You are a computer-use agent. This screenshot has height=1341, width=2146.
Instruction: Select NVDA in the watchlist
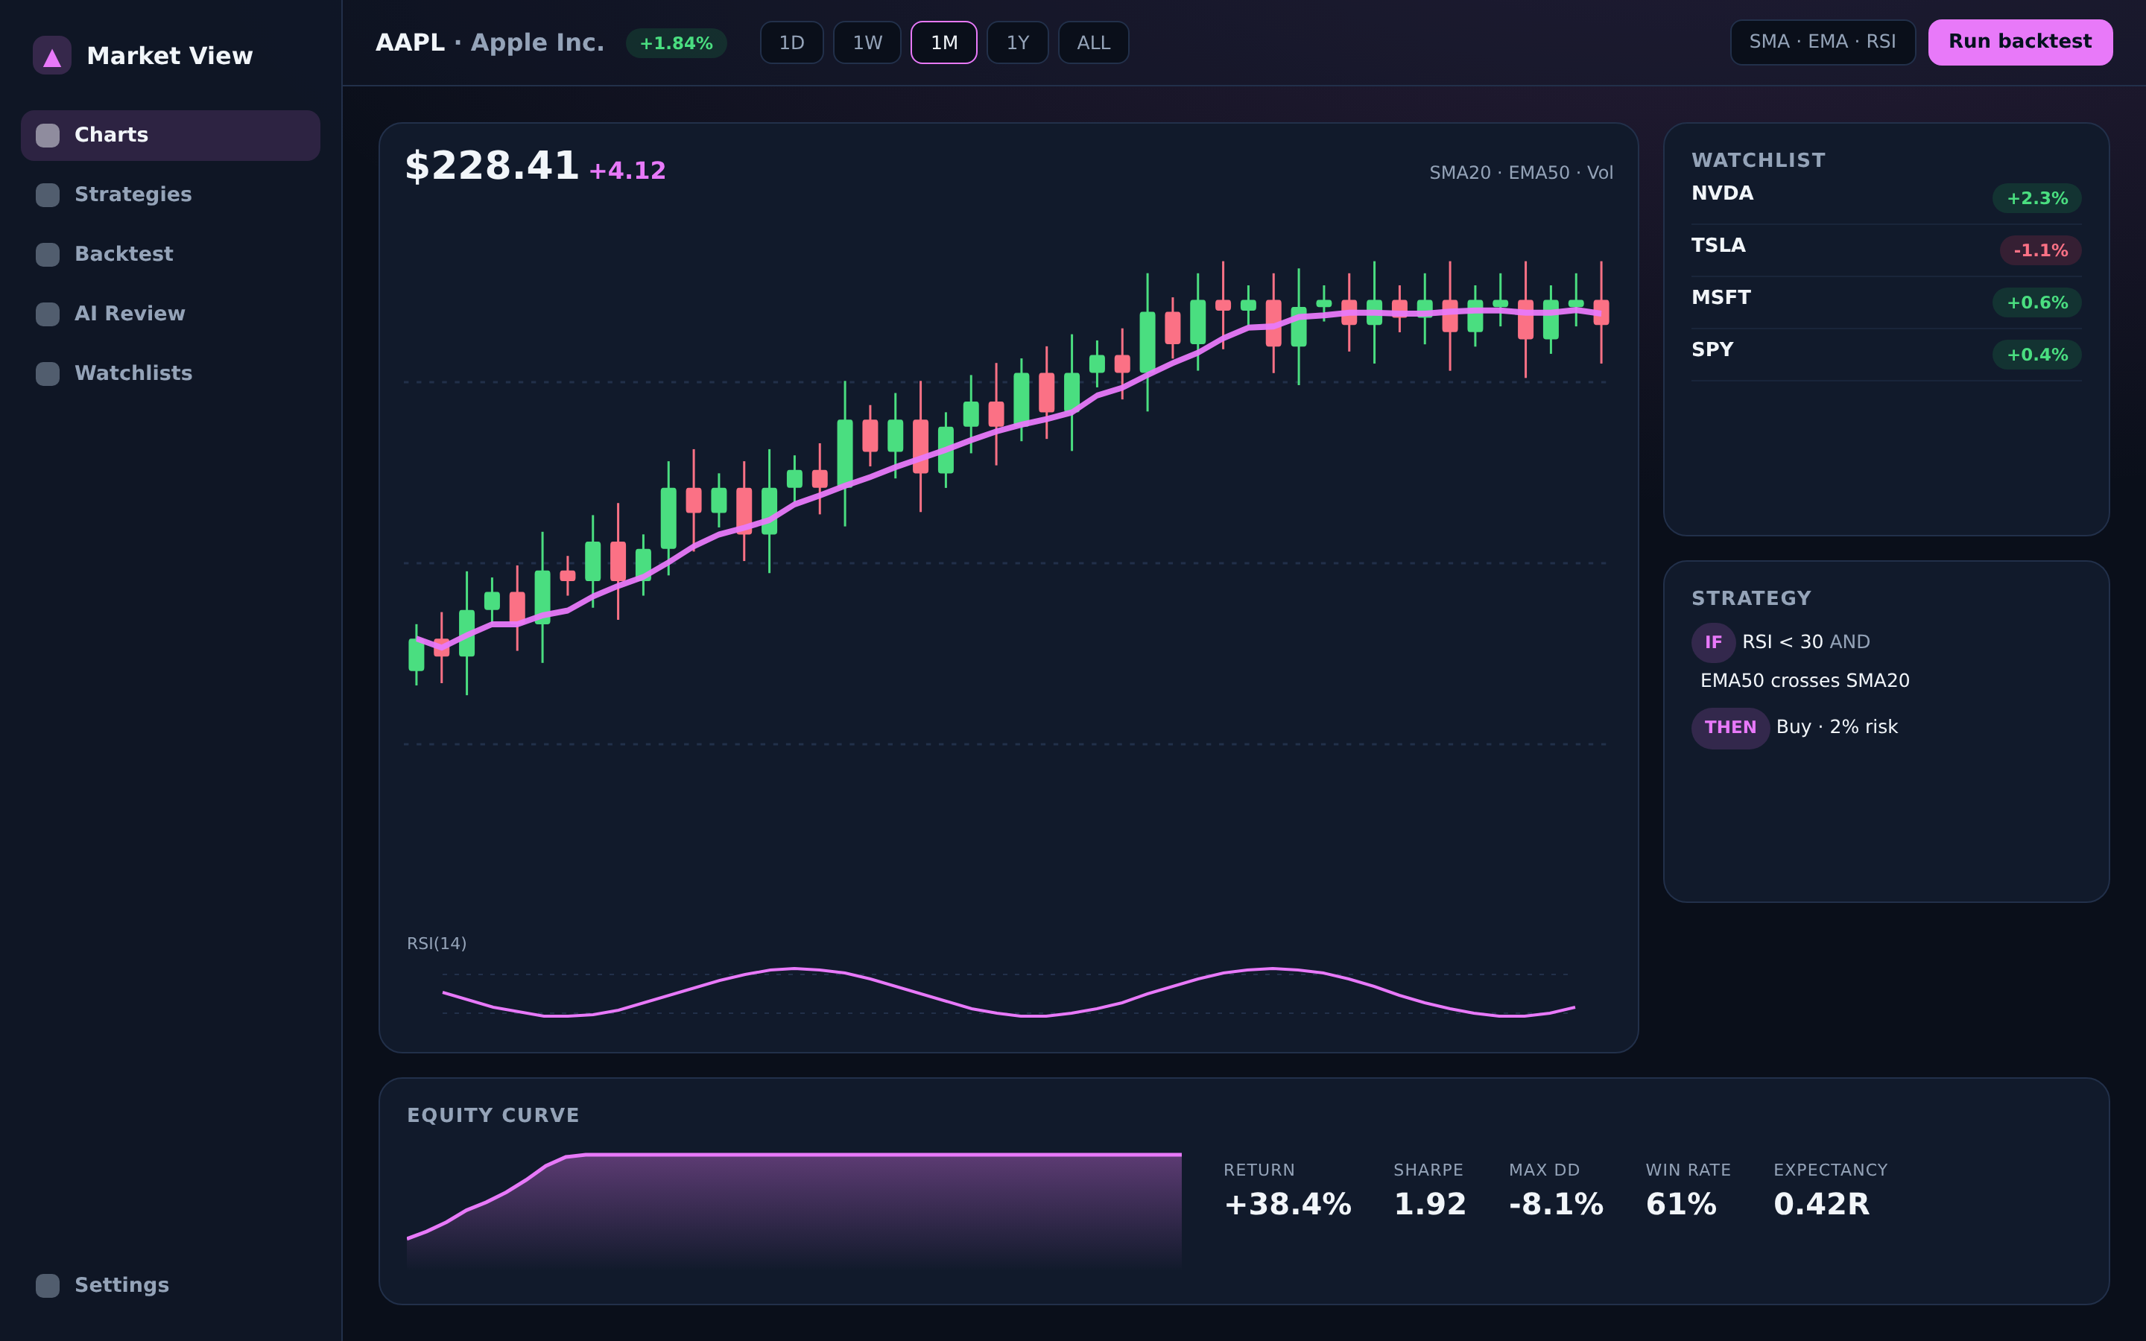coord(1886,197)
